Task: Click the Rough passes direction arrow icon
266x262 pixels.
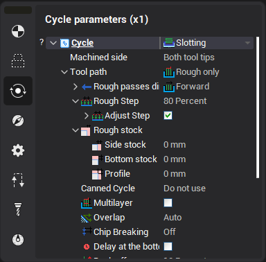Action: [x=87, y=87]
